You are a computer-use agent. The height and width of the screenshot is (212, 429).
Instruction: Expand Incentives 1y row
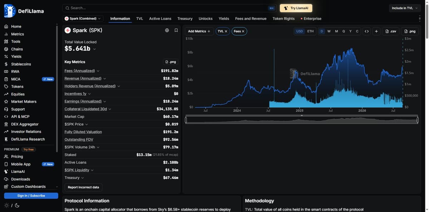click(89, 94)
